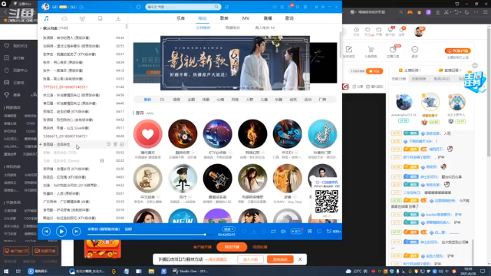Click the trash icon on the hovered song row
The image size is (491, 276).
coord(115,144)
